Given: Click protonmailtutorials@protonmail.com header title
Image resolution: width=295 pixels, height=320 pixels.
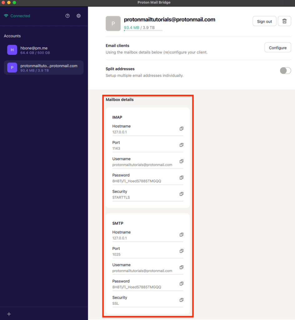Looking at the screenshot, I should (x=170, y=20).
